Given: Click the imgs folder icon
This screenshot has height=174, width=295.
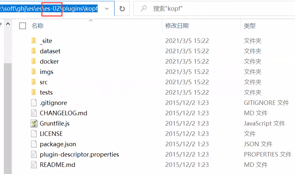Looking at the screenshot, I should [34, 72].
